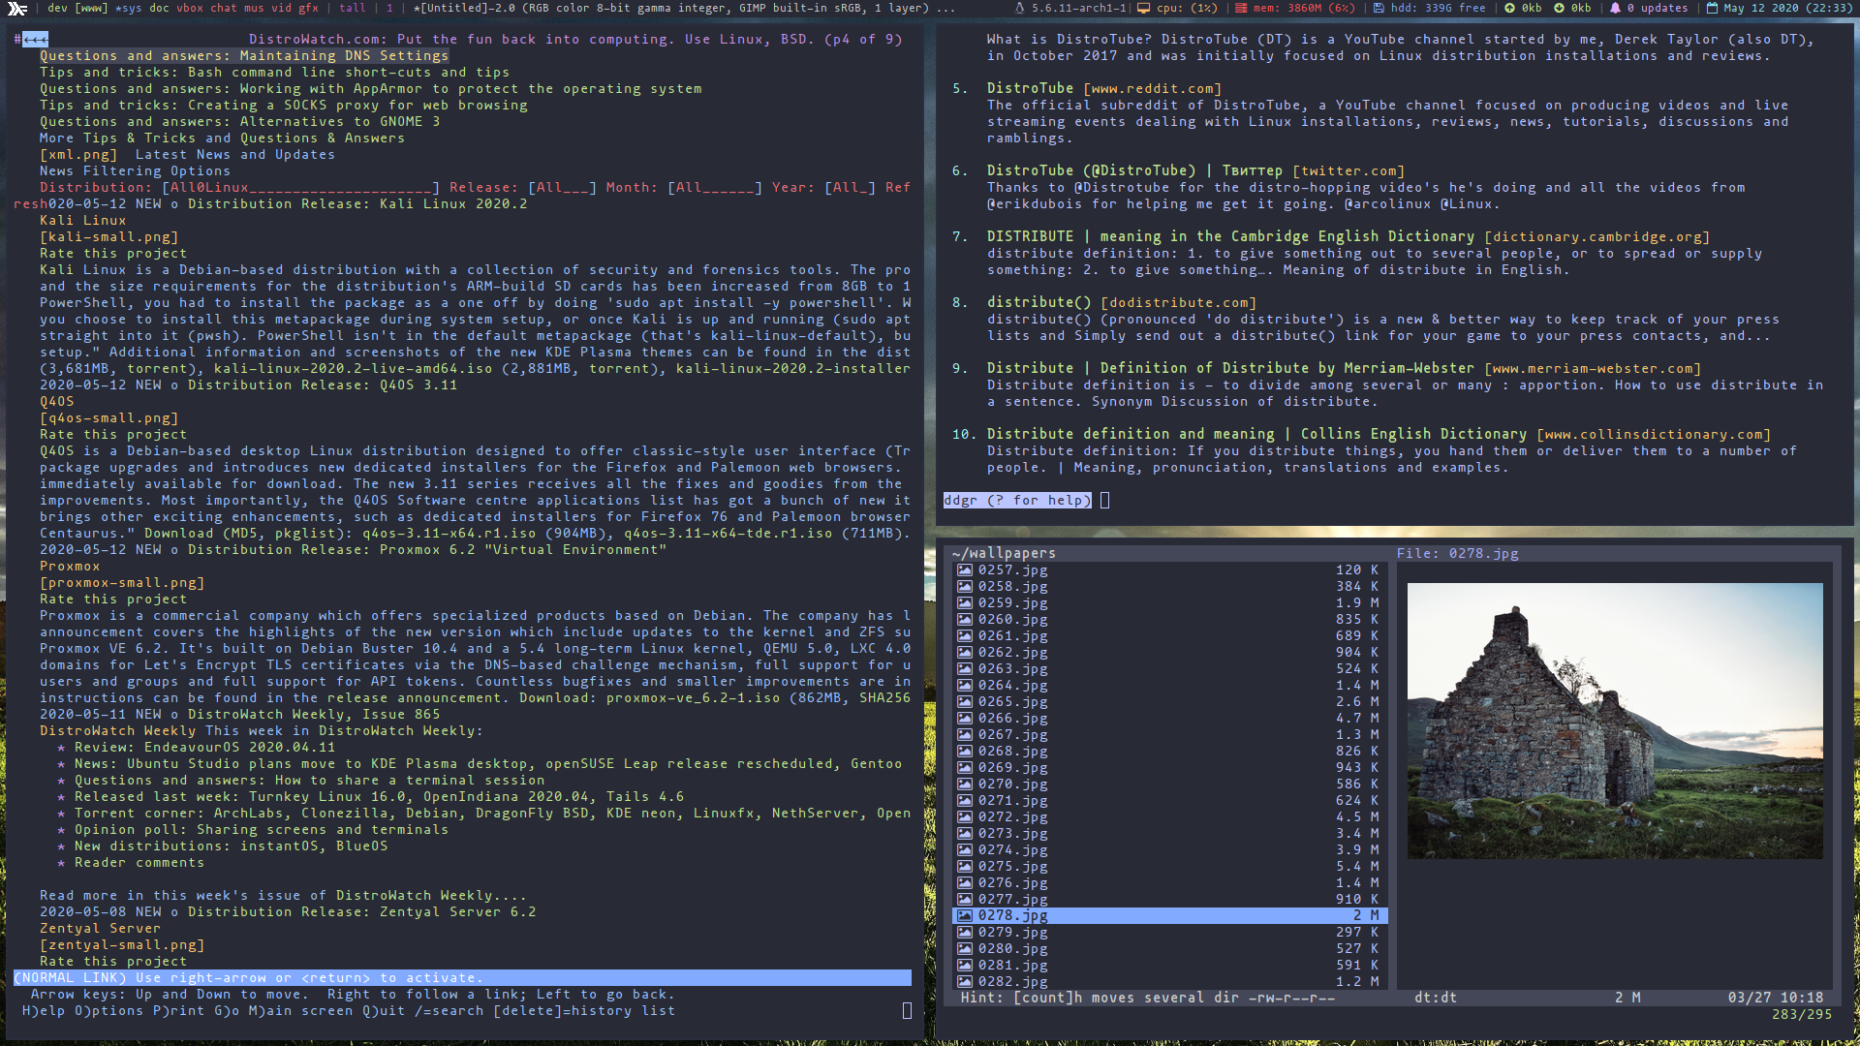Open the Release filter field
The image size is (1860, 1046).
pos(562,188)
